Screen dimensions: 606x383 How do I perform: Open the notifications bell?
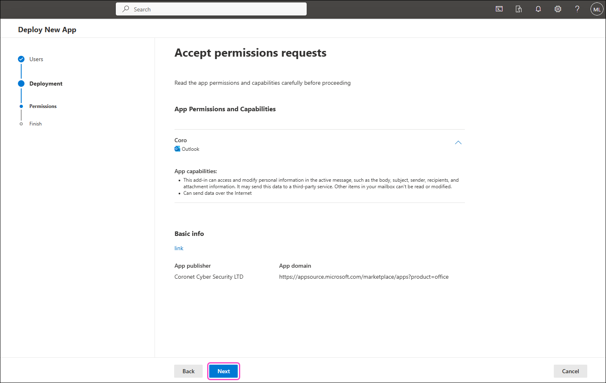click(x=538, y=9)
